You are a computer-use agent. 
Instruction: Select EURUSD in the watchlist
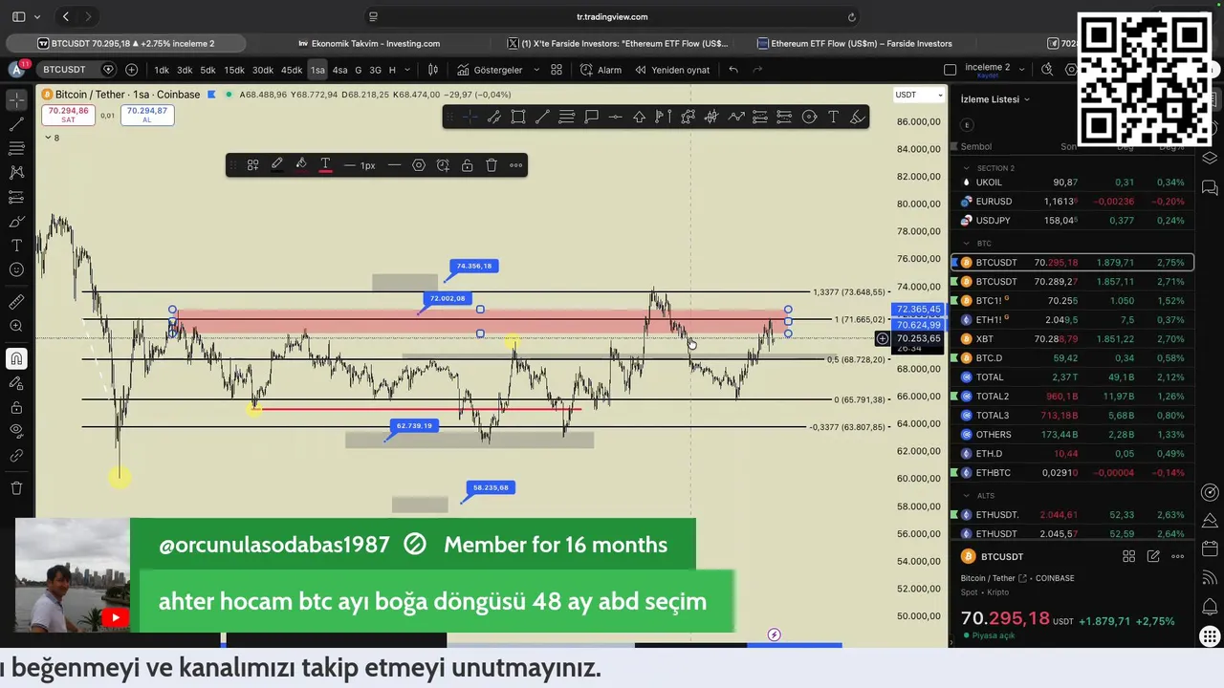coord(1073,202)
